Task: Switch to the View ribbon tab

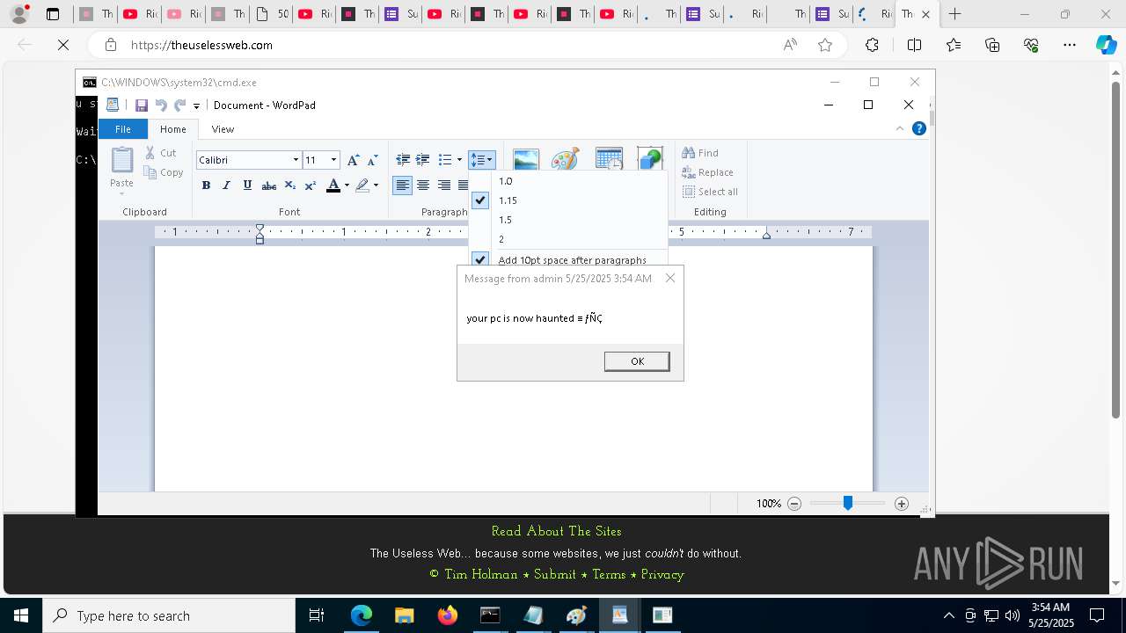Action: point(223,129)
